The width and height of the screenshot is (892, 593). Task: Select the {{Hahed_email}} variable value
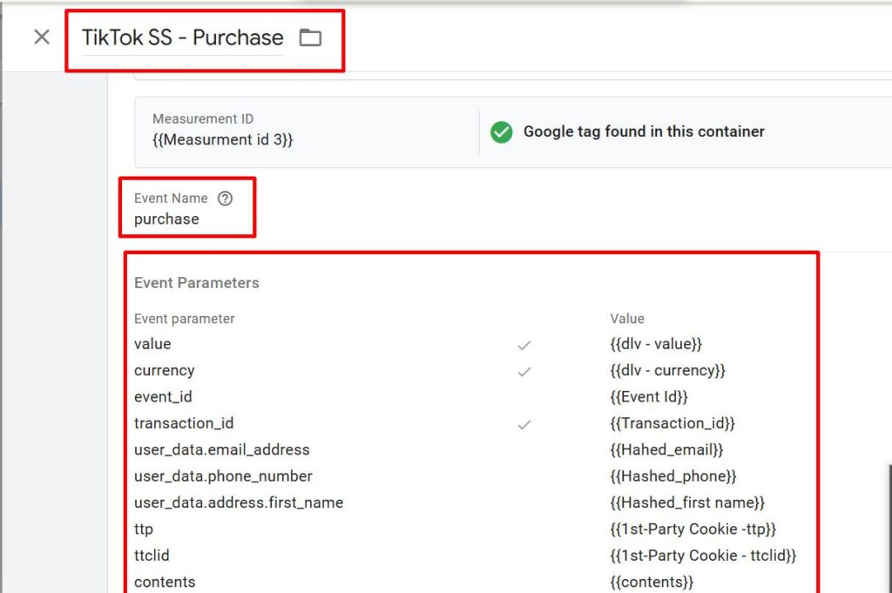666,449
